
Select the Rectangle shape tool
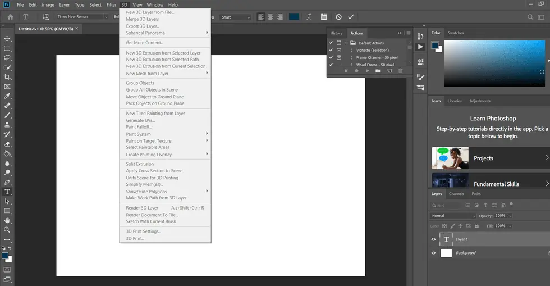[7, 211]
